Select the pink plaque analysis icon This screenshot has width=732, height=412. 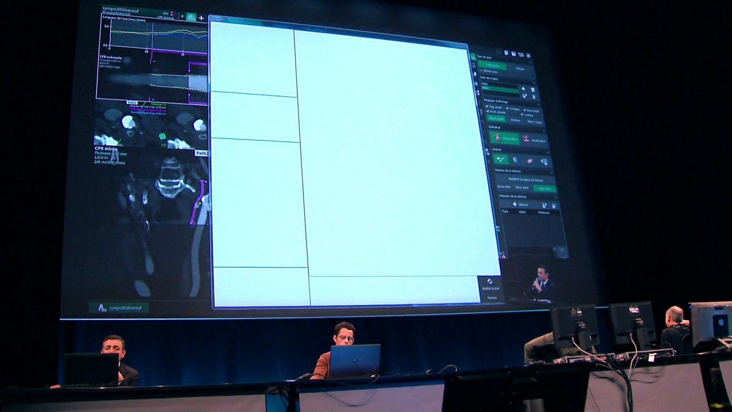click(530, 161)
